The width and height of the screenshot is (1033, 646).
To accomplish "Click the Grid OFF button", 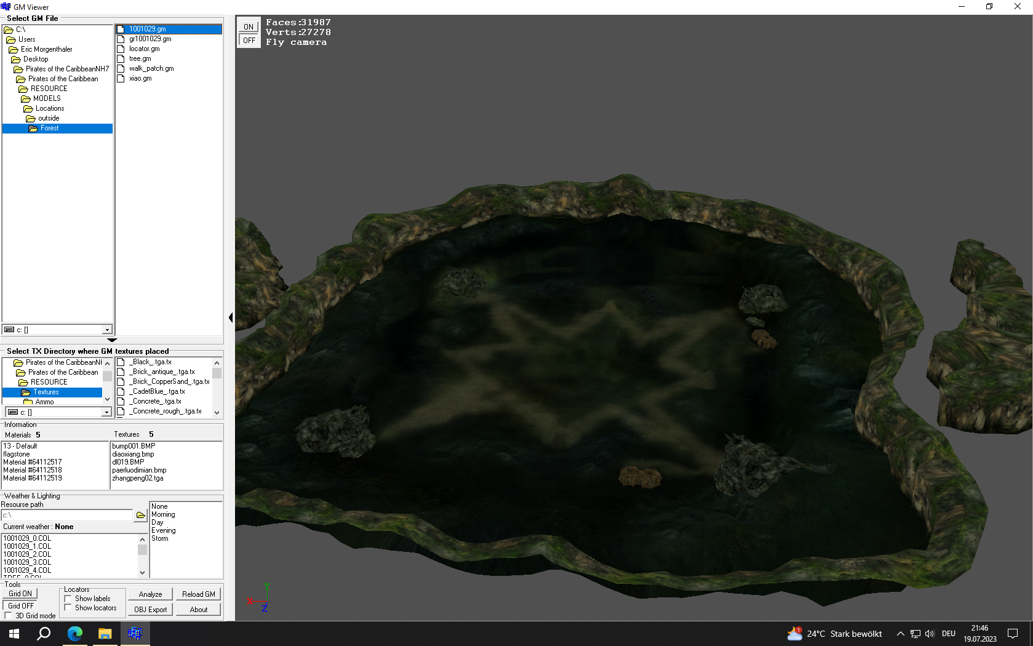I will tap(20, 606).
